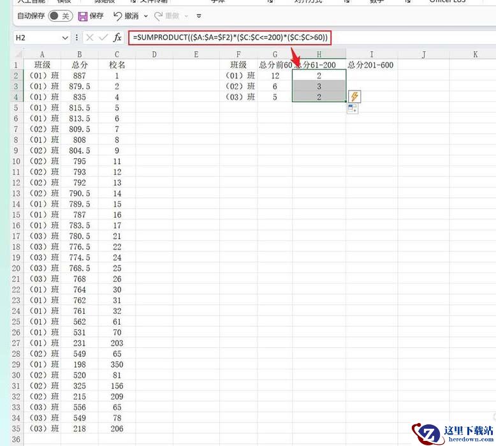Select cell B14 with value 789.5
Viewport: 496px width, 446px height.
80,204
